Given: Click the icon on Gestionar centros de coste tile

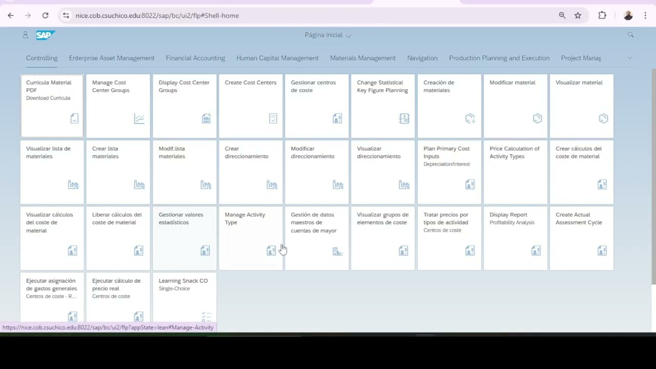Looking at the screenshot, I should click(x=337, y=119).
